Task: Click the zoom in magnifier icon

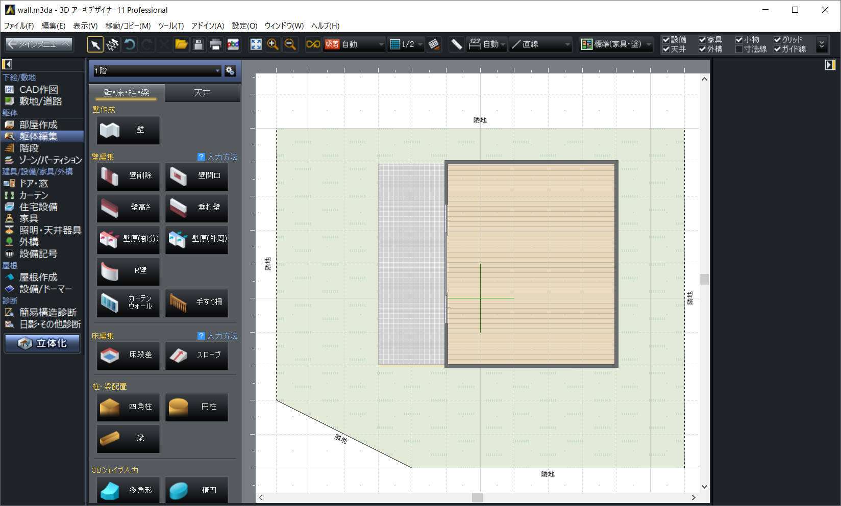Action: 273,44
